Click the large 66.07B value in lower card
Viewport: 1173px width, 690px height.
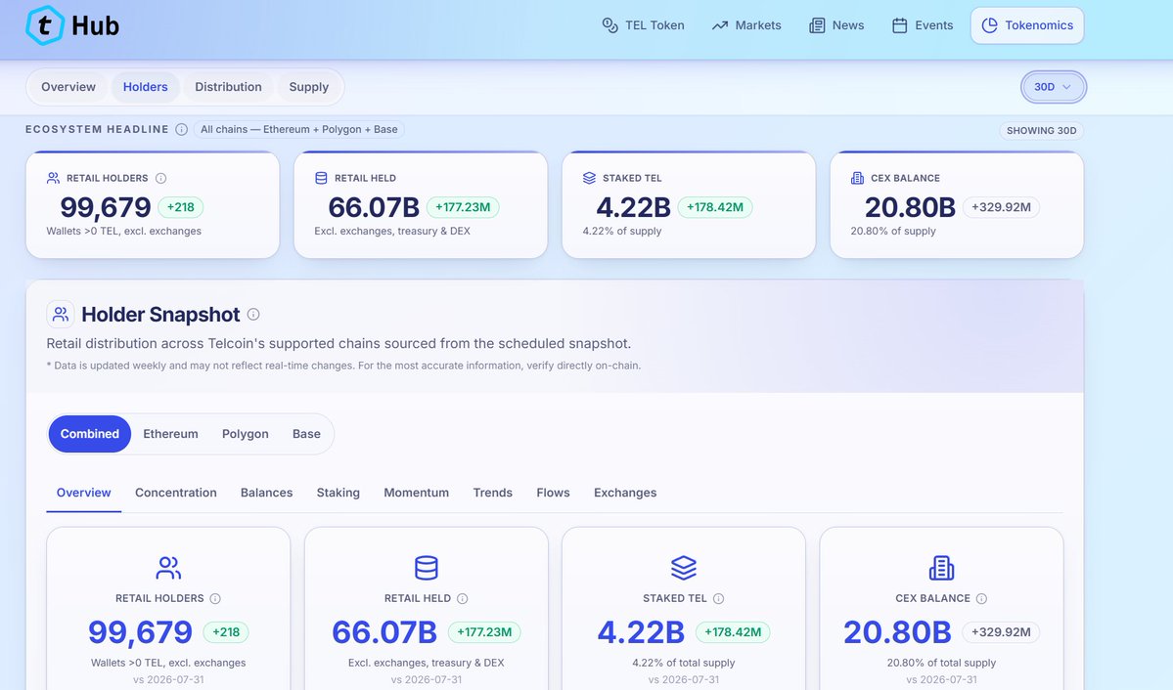[384, 632]
